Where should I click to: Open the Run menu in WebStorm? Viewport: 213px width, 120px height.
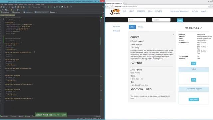[25, 4]
